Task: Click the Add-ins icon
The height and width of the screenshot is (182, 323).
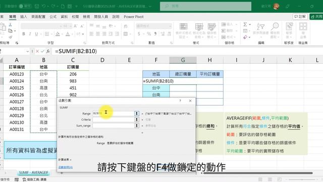Action: 303,30
